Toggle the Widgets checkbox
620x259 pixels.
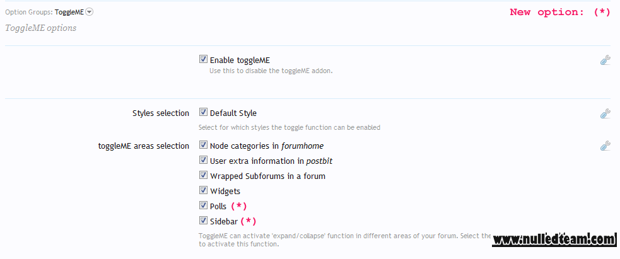(203, 190)
